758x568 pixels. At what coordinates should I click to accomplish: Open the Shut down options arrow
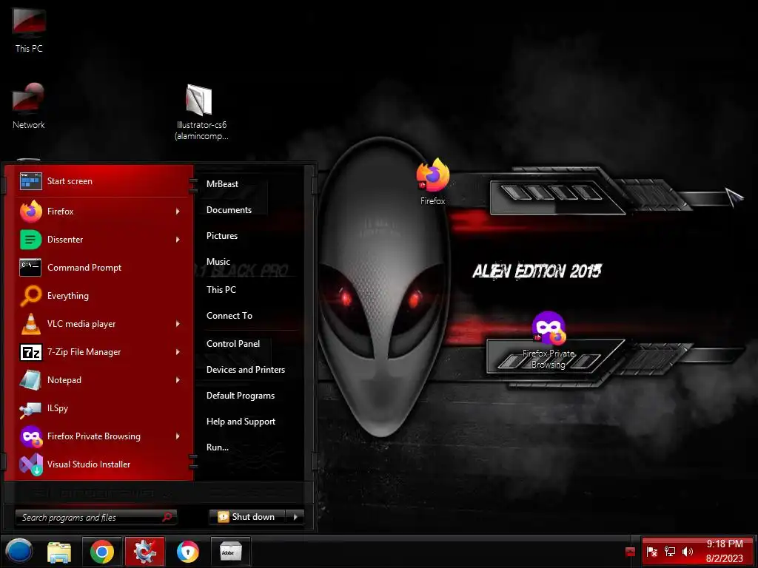[x=295, y=517]
